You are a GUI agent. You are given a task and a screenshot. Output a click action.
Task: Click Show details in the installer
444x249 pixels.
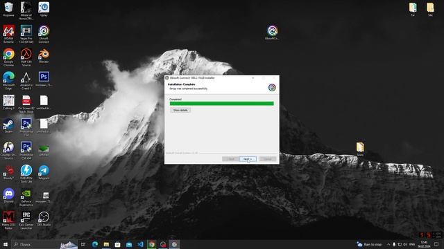tap(180, 110)
